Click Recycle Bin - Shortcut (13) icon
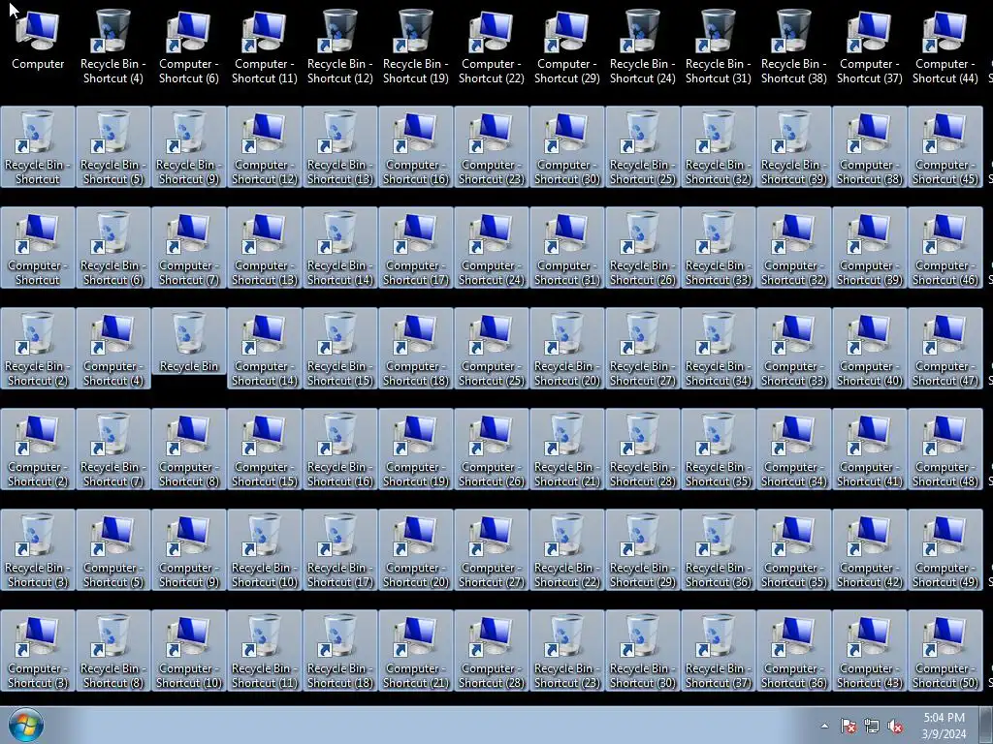This screenshot has height=744, width=993. click(340, 146)
